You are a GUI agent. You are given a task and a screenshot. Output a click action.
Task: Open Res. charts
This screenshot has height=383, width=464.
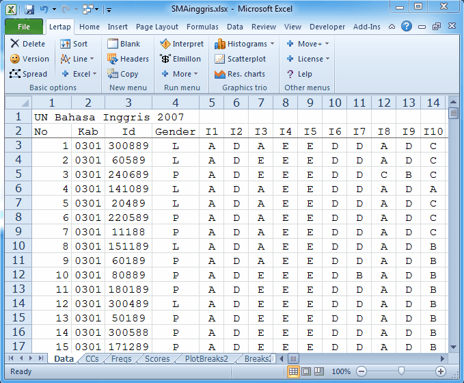tap(220, 74)
